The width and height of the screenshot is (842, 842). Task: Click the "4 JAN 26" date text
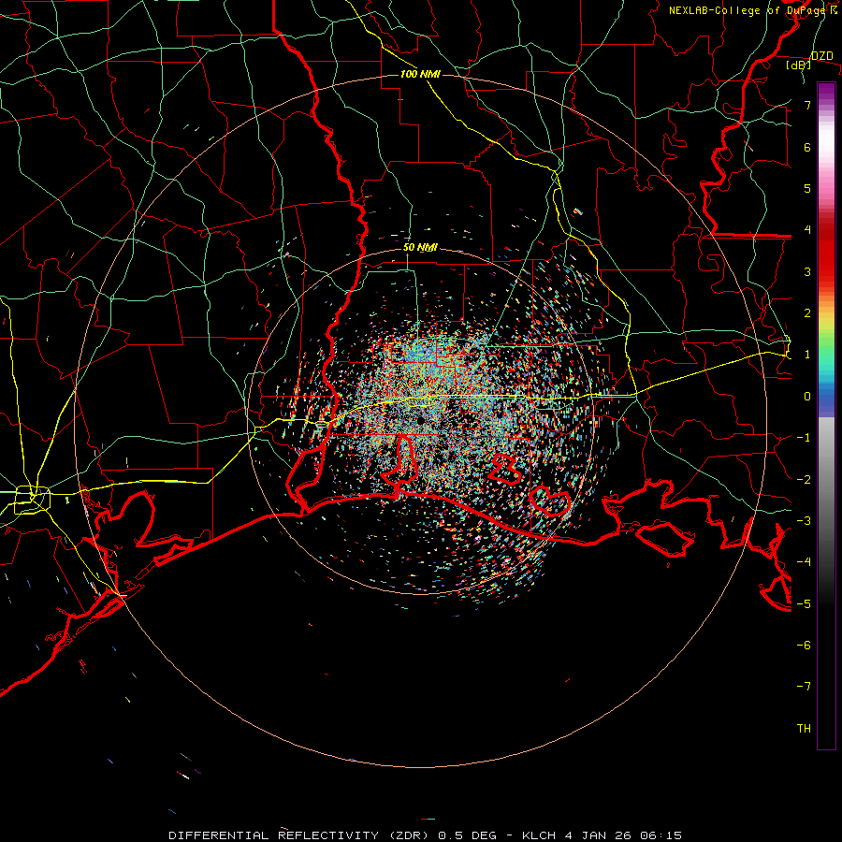(598, 835)
